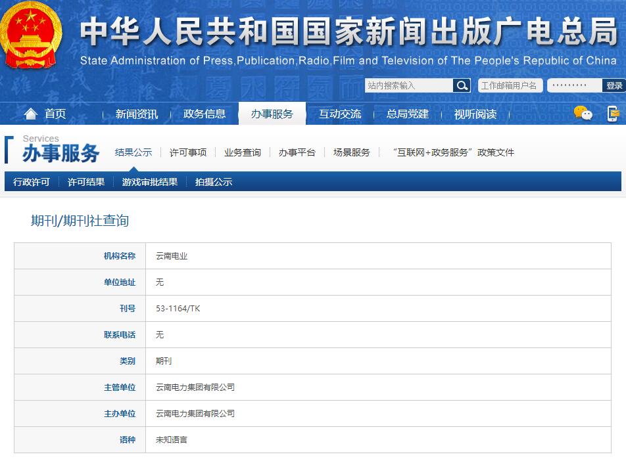
Task: Focus the password field
Action: (x=575, y=85)
